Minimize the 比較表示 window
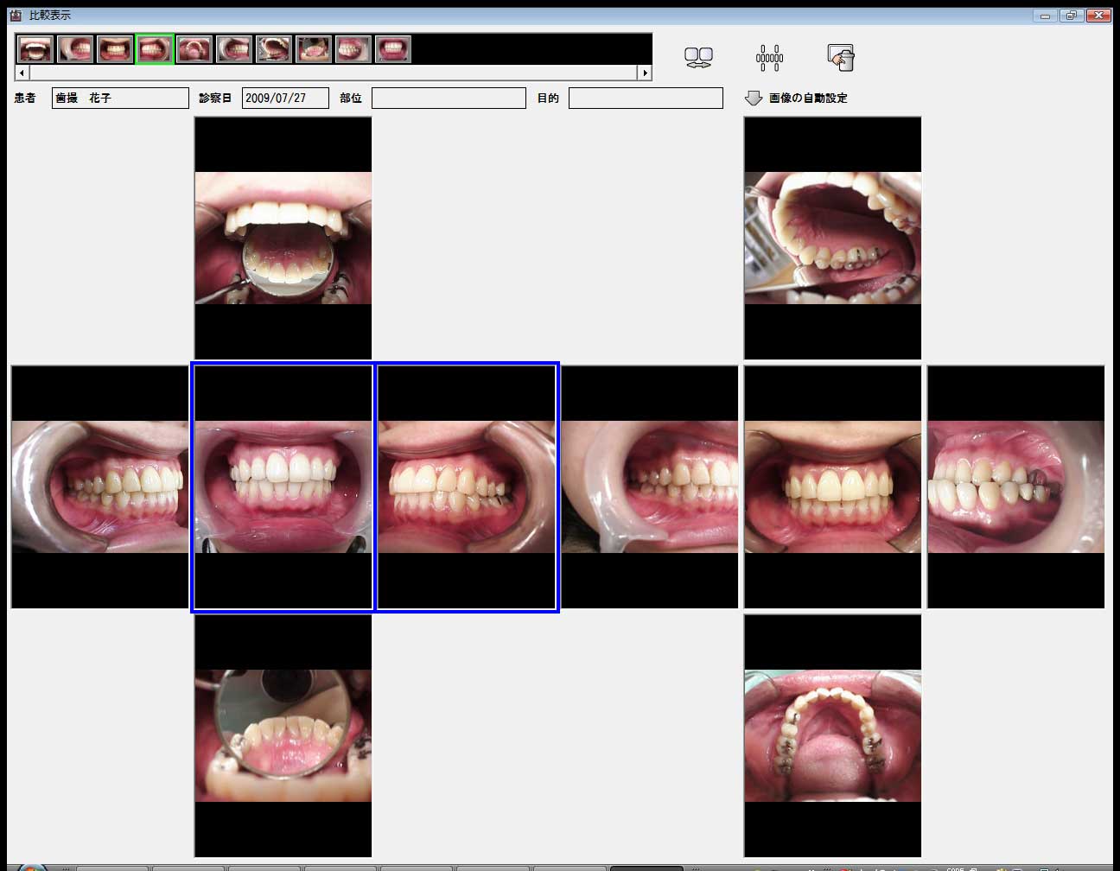Image resolution: width=1120 pixels, height=871 pixels. coord(1046,15)
